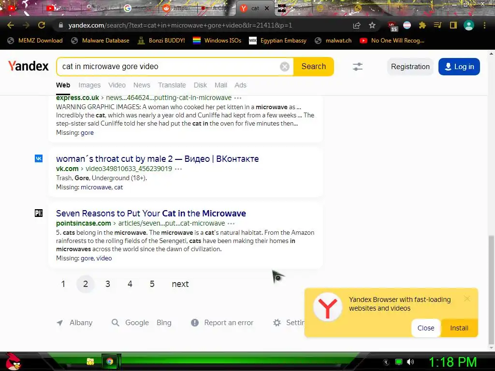Viewport: 495px width, 371px height.
Task: Go back using the browser back arrow
Action: click(x=11, y=25)
